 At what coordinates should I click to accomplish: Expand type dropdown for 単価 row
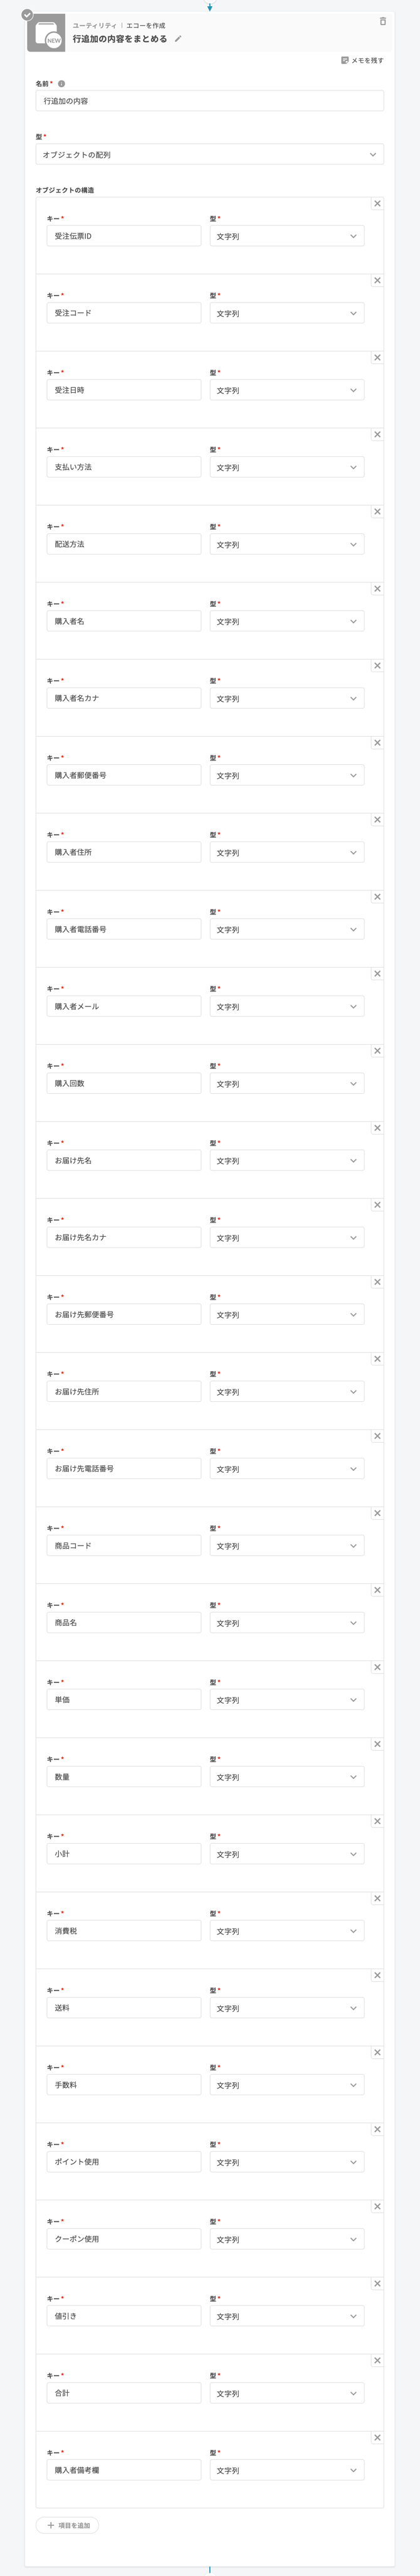coord(286,1700)
